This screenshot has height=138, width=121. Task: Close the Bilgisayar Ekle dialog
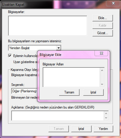[101, 53]
